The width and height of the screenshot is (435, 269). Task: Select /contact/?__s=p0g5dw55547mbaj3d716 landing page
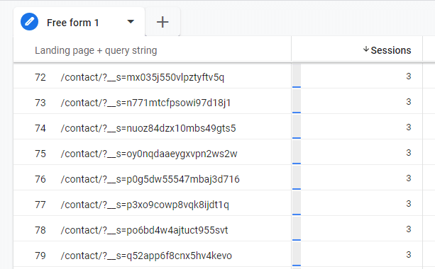(x=150, y=179)
